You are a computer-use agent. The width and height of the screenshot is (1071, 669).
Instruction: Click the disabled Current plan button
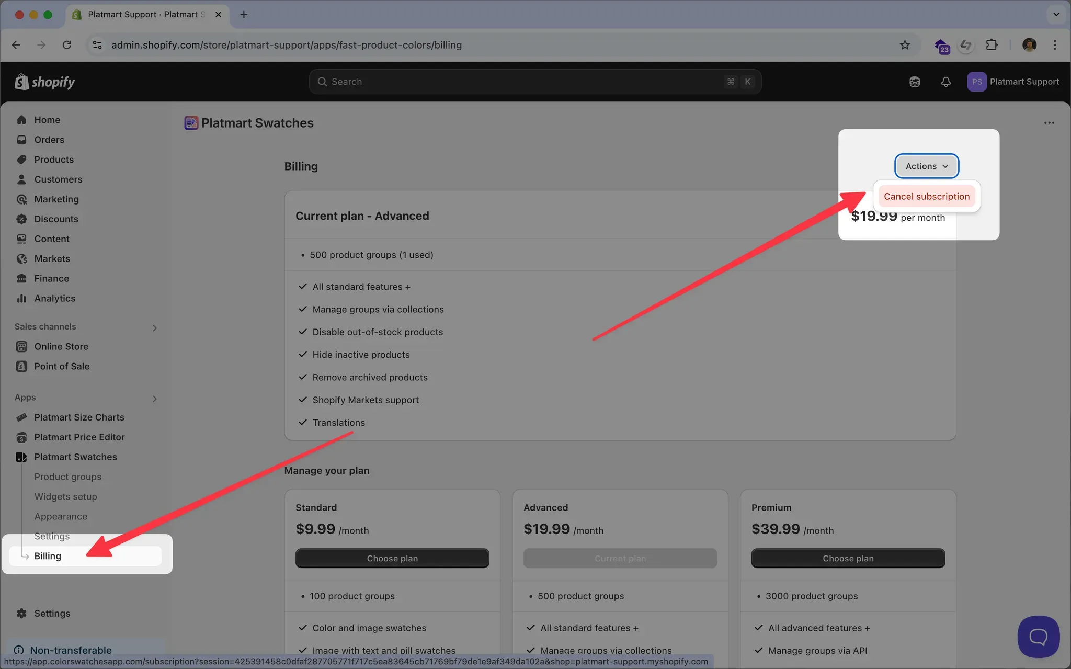[620, 558]
